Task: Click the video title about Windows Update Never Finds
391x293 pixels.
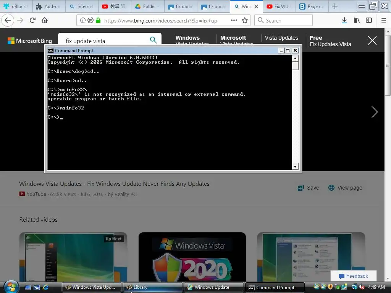Action: click(x=114, y=184)
